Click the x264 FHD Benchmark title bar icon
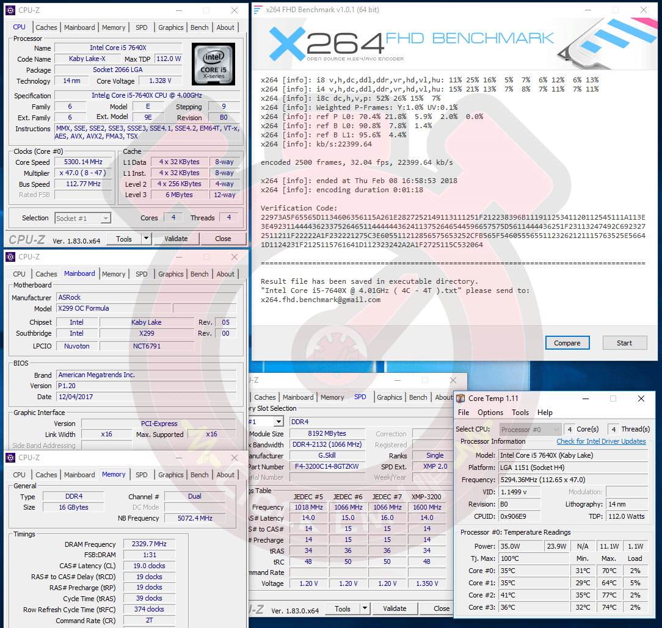Viewport: 662px width, 628px height. pos(258,10)
